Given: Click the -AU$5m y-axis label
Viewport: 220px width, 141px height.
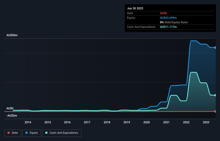Looking at the screenshot, I should pos(12,116).
